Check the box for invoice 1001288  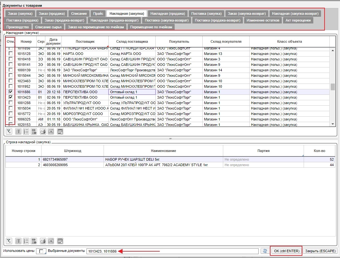[11, 103]
